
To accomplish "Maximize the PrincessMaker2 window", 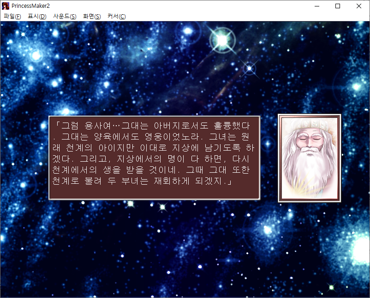I will pos(338,6).
